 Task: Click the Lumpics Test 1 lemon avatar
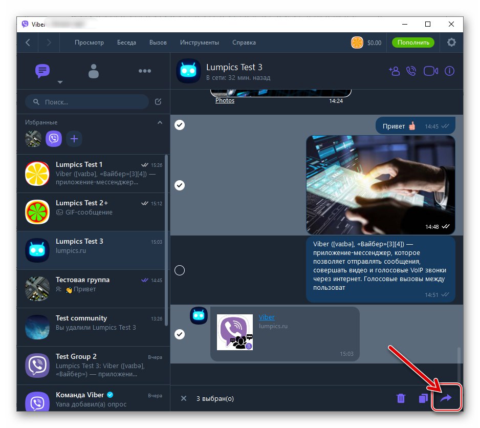(x=37, y=174)
